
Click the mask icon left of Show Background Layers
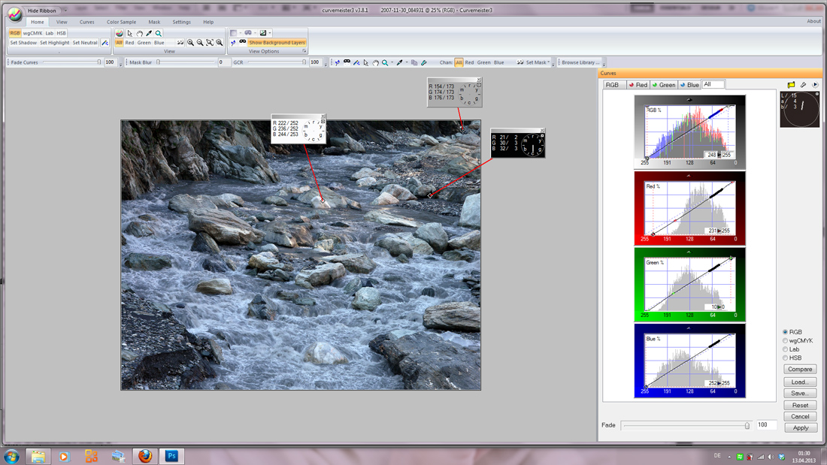243,42
